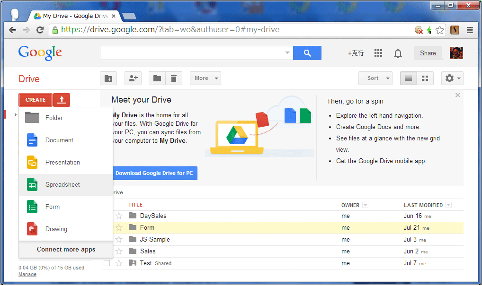482x286 pixels.
Task: Open the Sales folder
Action: pos(148,251)
